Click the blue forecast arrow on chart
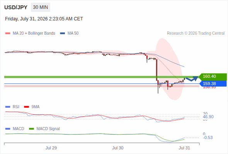Screen dimensions: 228x154 192,79
